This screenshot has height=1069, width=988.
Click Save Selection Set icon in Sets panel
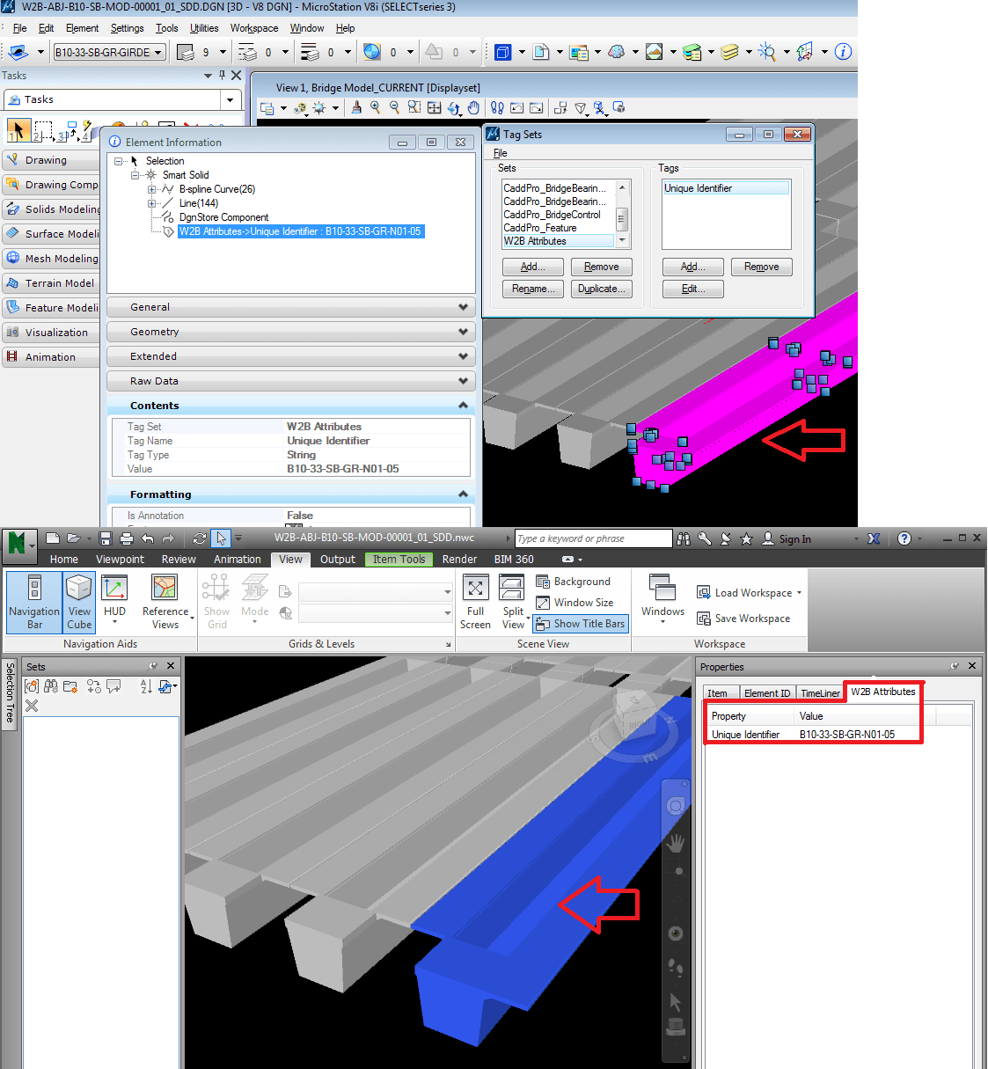coord(31,686)
